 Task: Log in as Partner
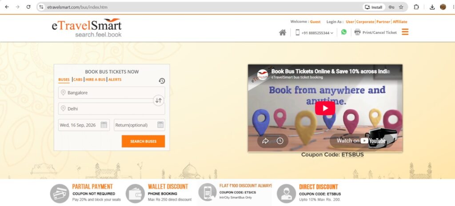coord(383,22)
